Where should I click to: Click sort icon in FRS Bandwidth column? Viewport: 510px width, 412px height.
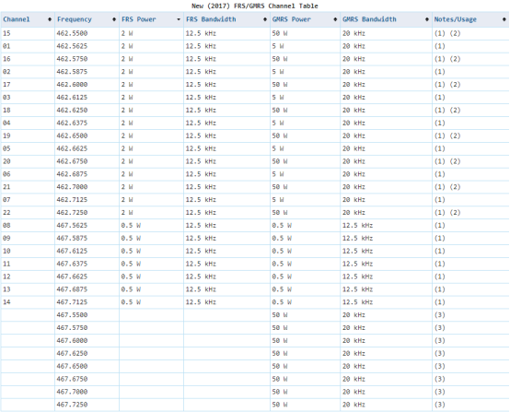(265, 19)
